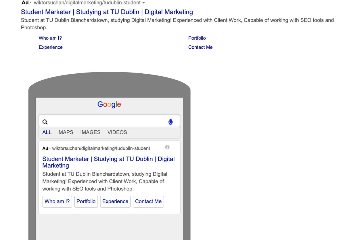This screenshot has width=345, height=240.
Task: Click the mobile ad URL text
Action: (x=101, y=148)
